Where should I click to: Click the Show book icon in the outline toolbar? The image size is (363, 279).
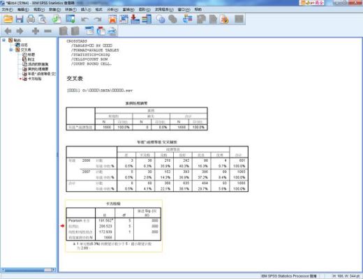point(64,31)
